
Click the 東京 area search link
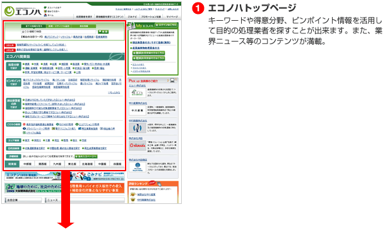pyautogui.click(x=27, y=140)
